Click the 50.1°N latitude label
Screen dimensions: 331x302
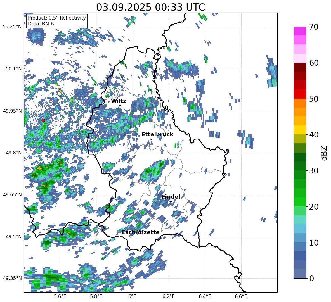(x=13, y=68)
